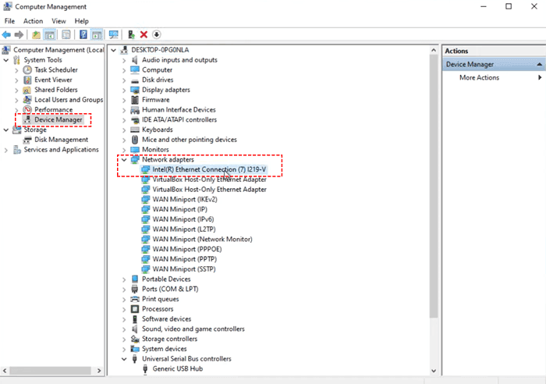Expand the Task Scheduler node
Screen dimensions: 546x384
point(16,70)
